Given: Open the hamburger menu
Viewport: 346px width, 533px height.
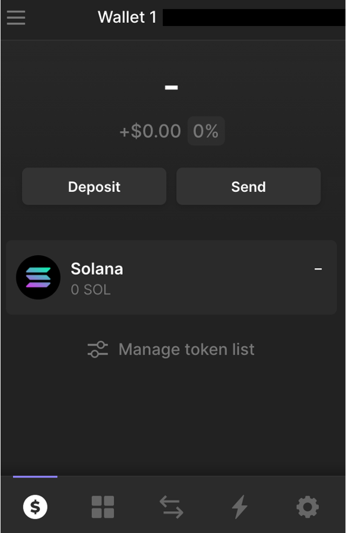Looking at the screenshot, I should pyautogui.click(x=16, y=17).
